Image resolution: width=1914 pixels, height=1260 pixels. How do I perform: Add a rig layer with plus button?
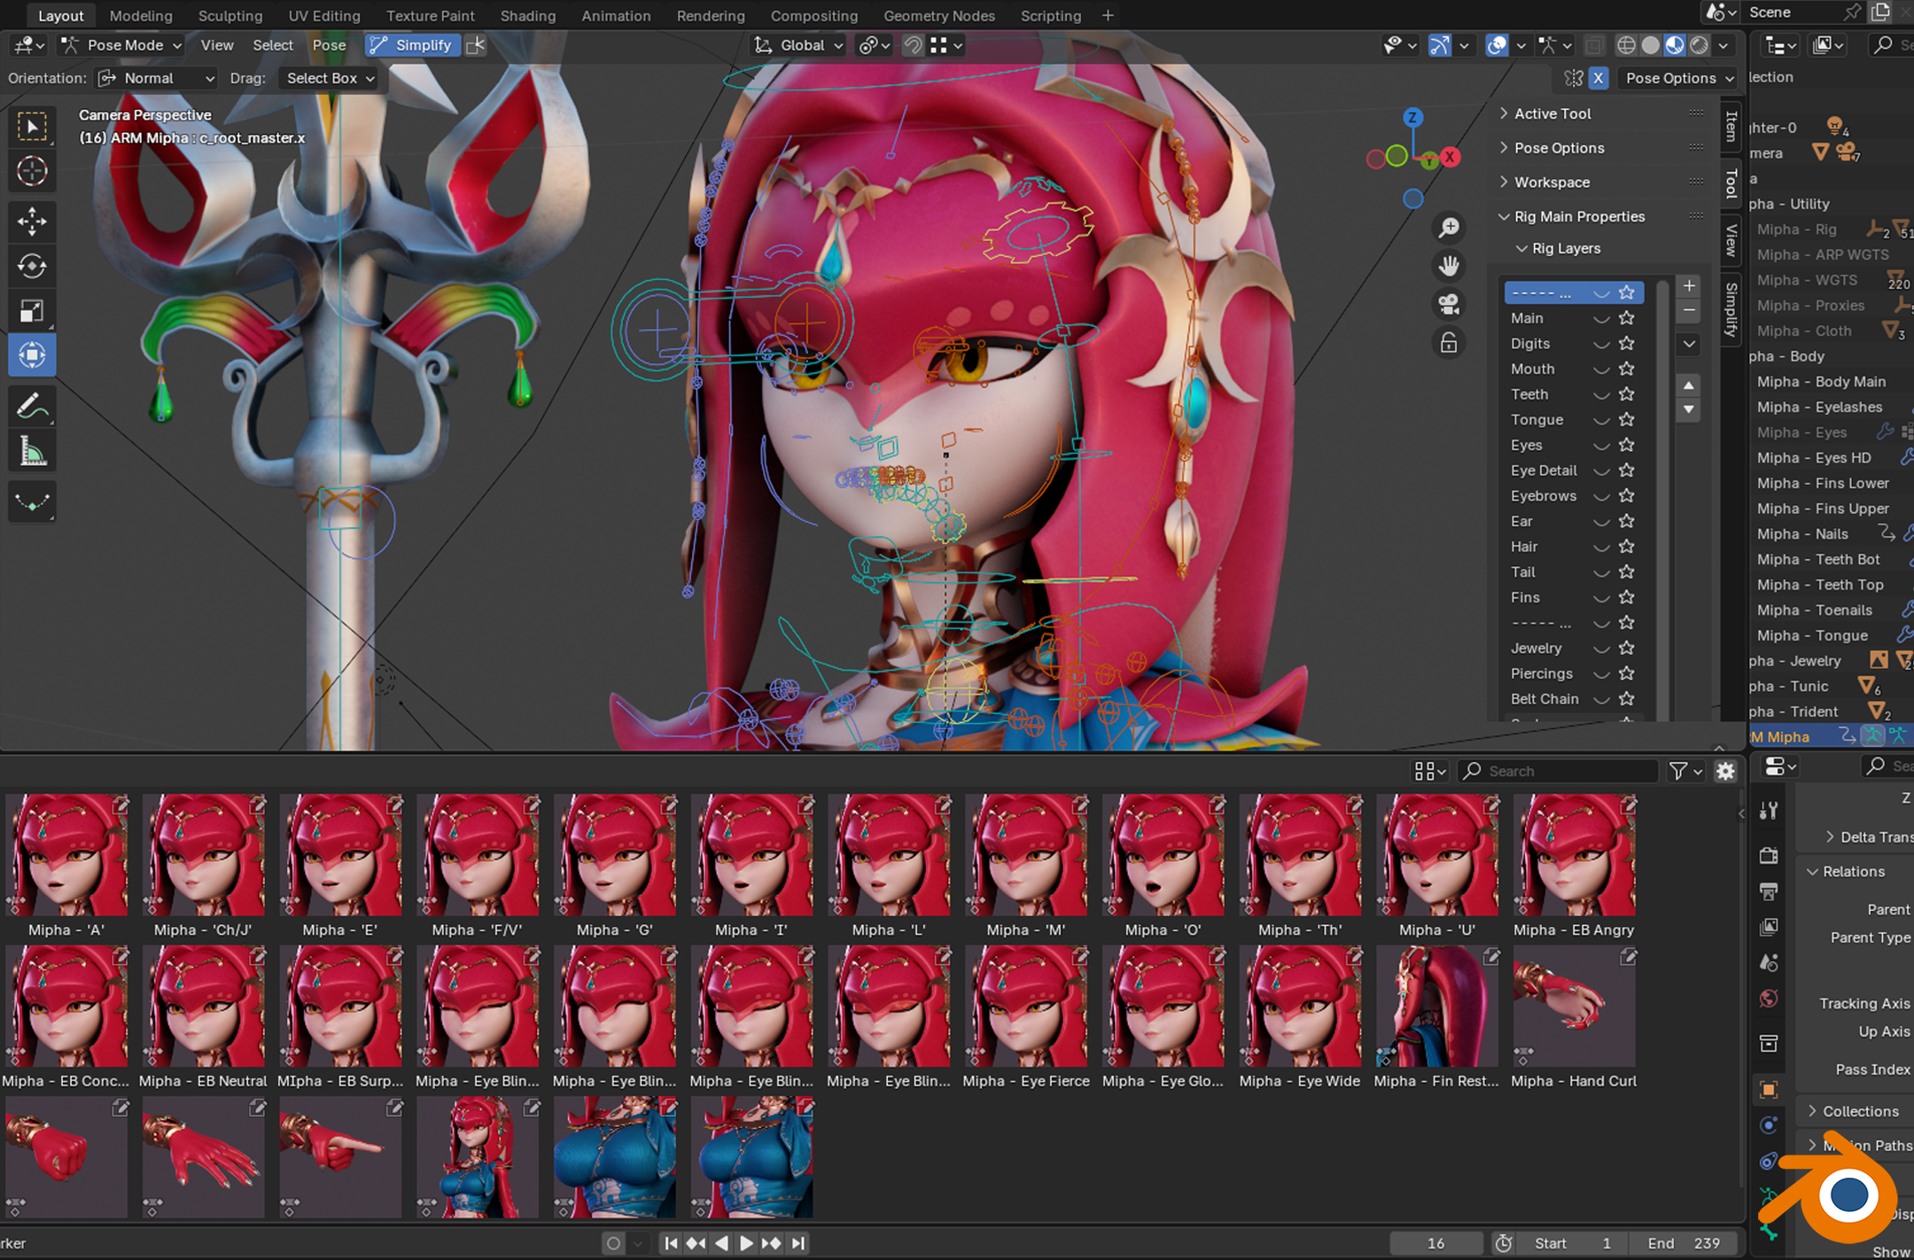pyautogui.click(x=1689, y=286)
